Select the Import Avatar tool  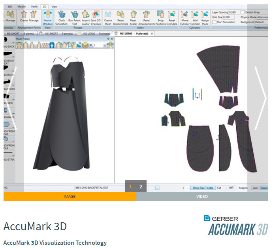pos(86,18)
